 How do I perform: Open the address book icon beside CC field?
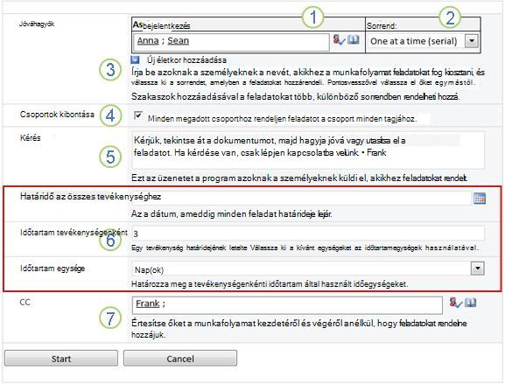coord(471,303)
